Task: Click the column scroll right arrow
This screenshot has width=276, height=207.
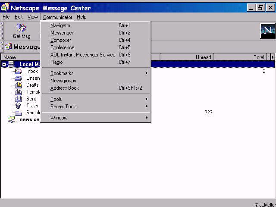Action: 273,57
